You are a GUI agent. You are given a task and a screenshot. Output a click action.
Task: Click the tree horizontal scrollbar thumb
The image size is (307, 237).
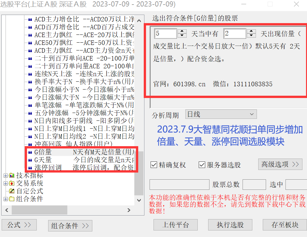(x=40, y=210)
